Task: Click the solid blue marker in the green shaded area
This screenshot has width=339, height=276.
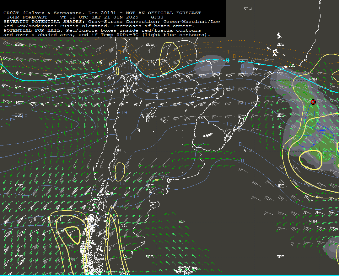Action: point(323,130)
